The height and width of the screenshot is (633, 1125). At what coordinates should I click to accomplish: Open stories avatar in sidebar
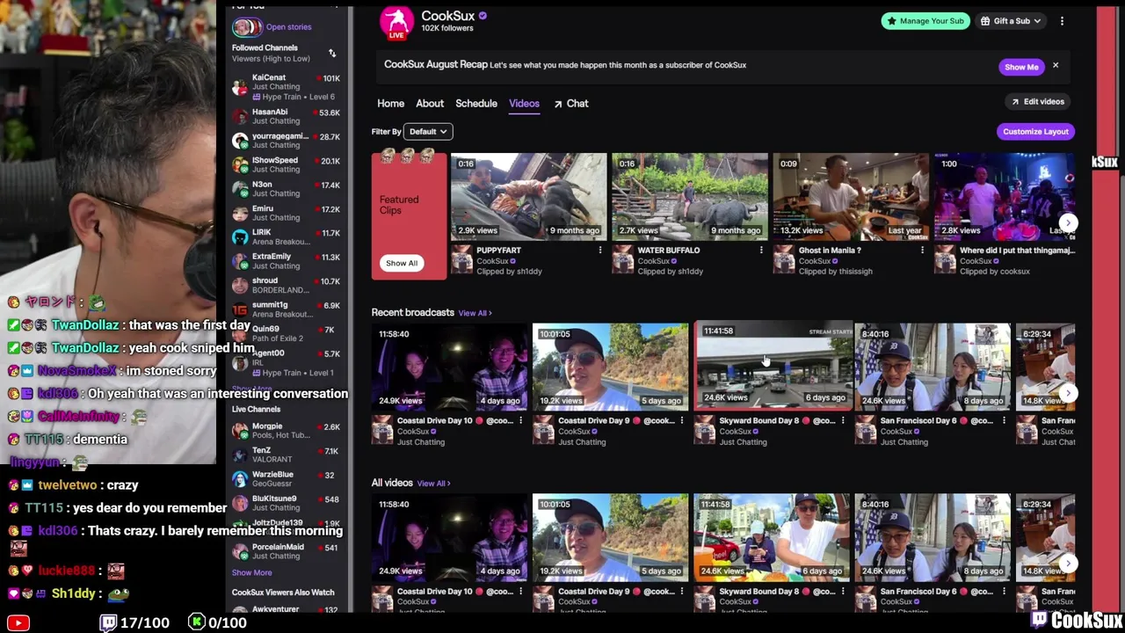[x=247, y=26]
